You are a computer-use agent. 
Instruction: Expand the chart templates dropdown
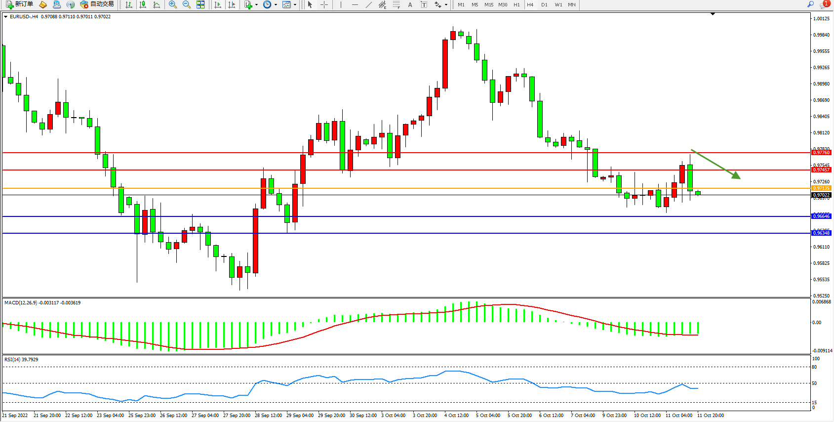tap(295, 5)
